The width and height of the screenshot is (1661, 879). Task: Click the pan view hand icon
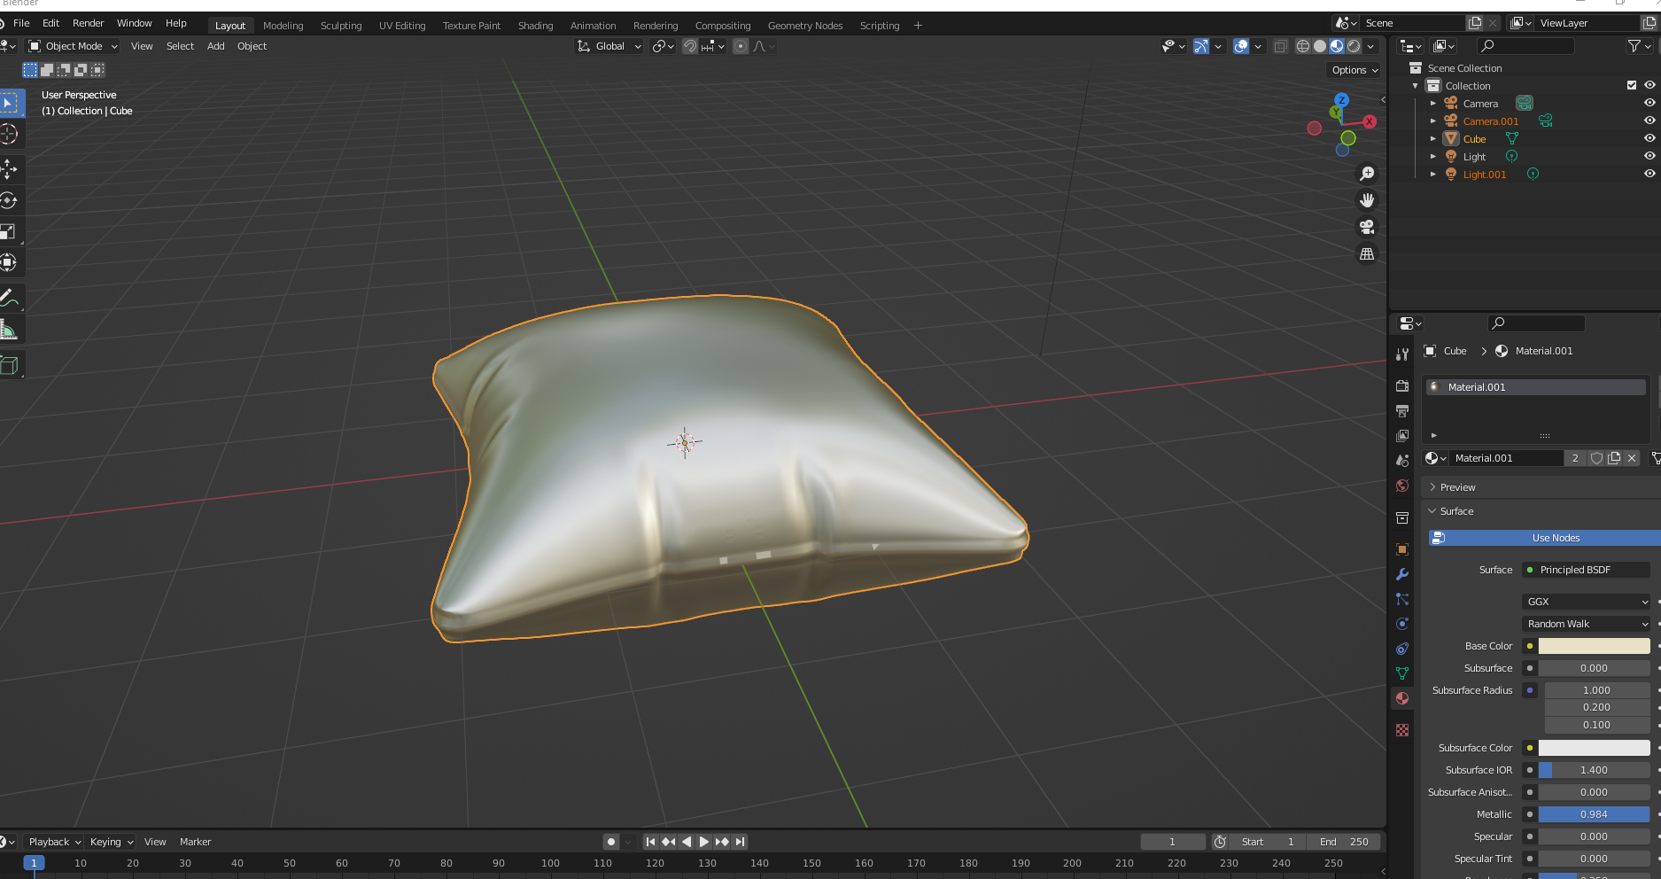[1367, 200]
